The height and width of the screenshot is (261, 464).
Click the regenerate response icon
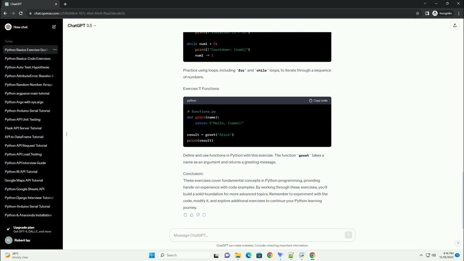click(204, 215)
